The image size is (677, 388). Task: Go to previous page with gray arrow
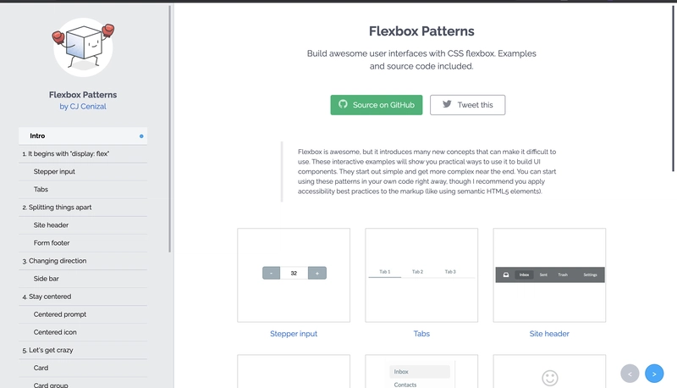coord(630,374)
